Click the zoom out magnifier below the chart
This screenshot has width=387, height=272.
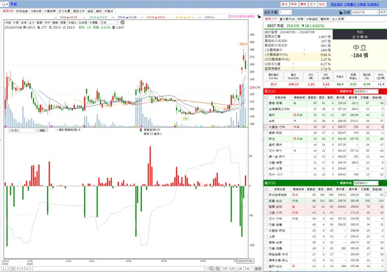211,268
